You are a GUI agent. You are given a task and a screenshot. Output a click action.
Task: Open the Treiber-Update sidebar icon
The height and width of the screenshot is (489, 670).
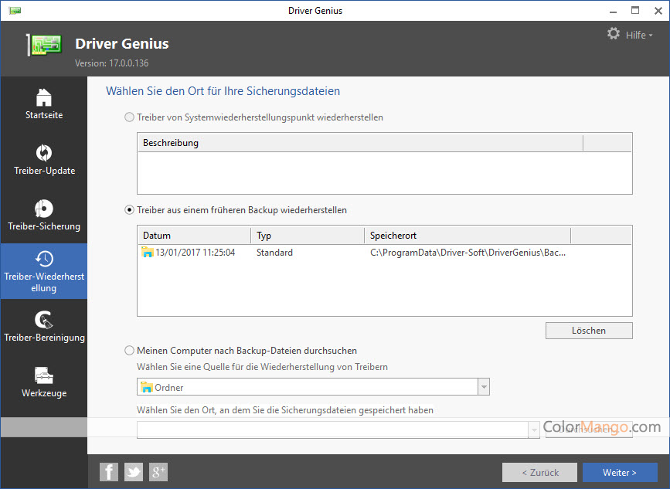click(x=43, y=153)
